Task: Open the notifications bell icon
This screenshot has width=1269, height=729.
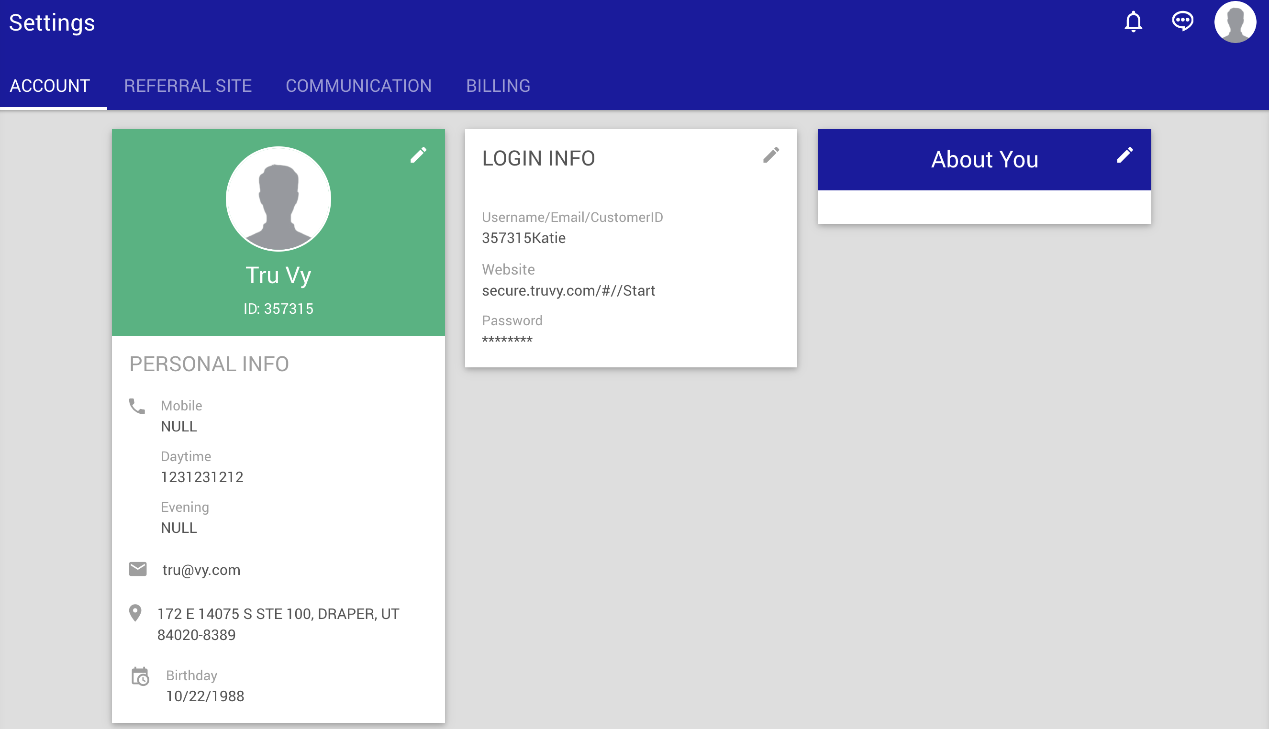Action: pos(1133,22)
